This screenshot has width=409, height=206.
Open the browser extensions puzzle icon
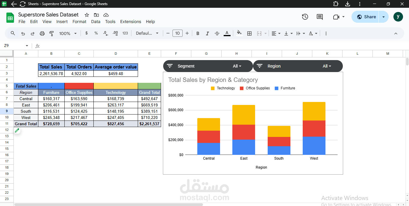click(x=336, y=4)
